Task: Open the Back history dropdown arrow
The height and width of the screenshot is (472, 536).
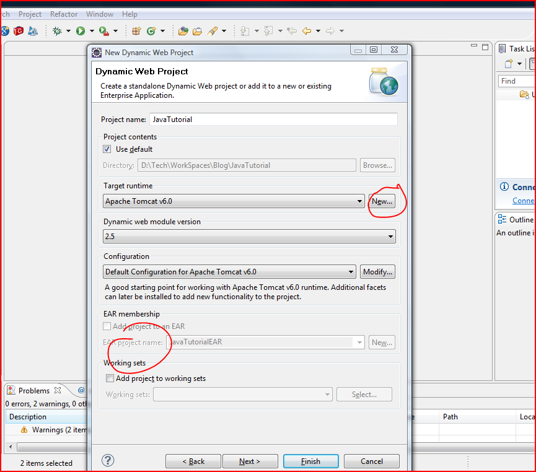Action: tap(318, 31)
